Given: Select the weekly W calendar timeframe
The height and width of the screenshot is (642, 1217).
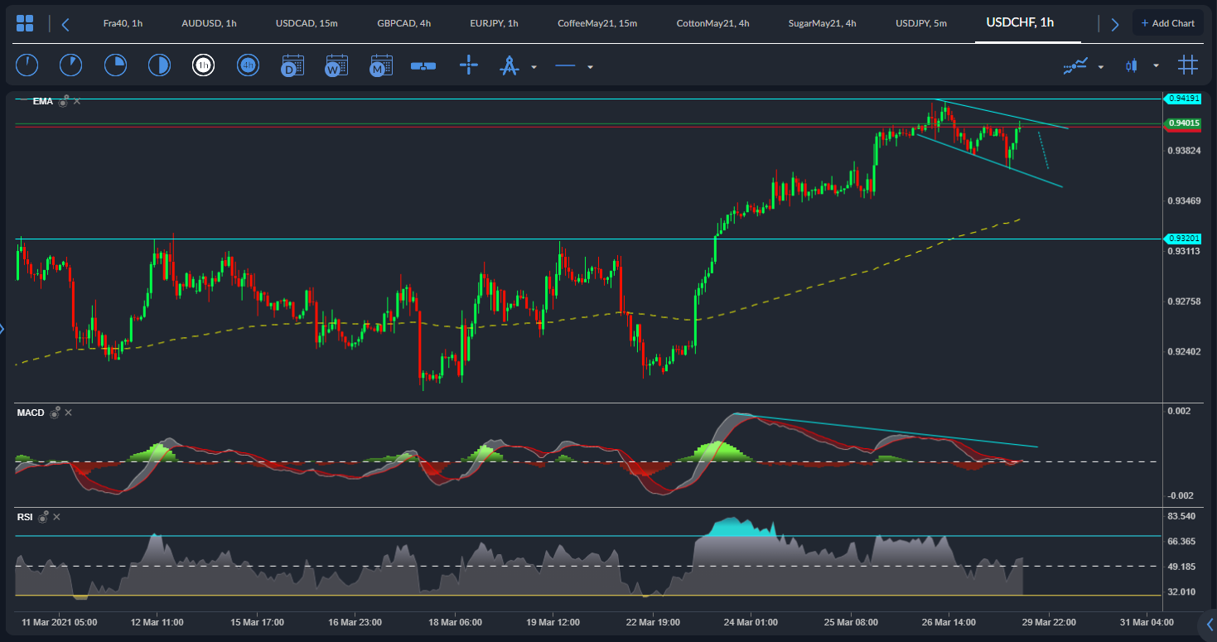Looking at the screenshot, I should point(336,65).
